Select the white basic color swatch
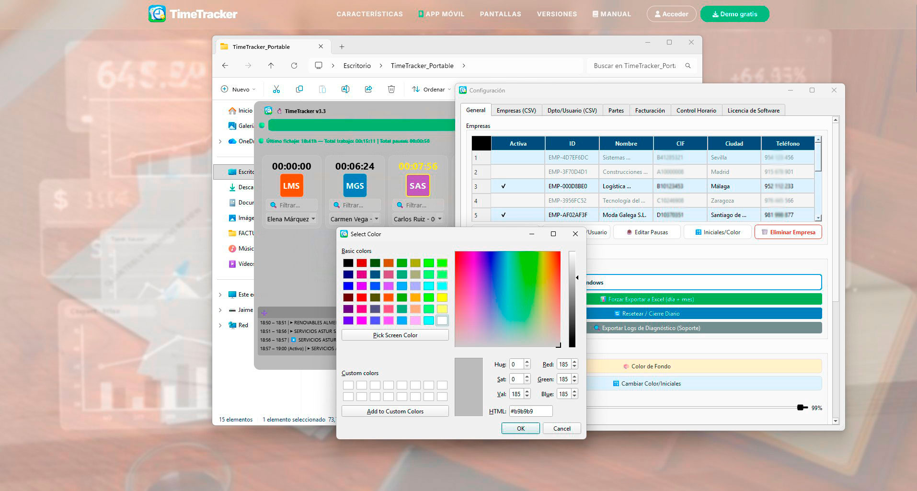 tap(442, 320)
